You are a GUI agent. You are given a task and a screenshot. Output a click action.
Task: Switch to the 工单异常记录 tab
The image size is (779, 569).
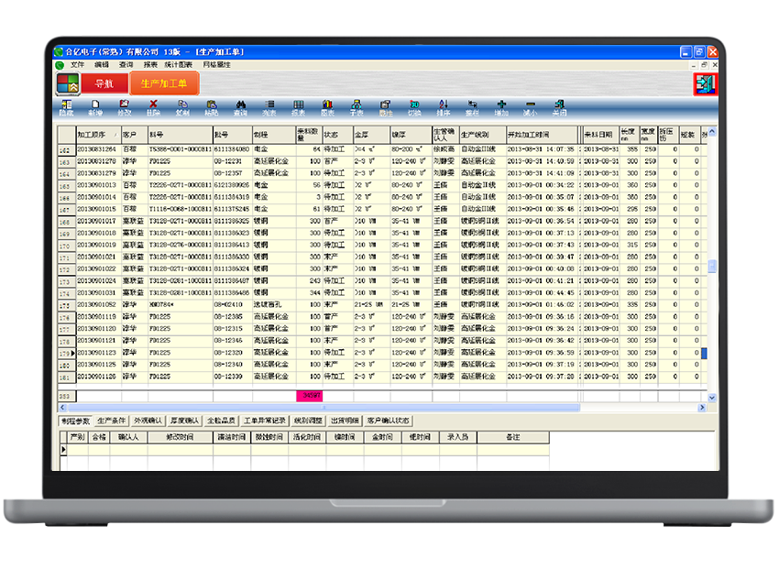pyautogui.click(x=266, y=421)
